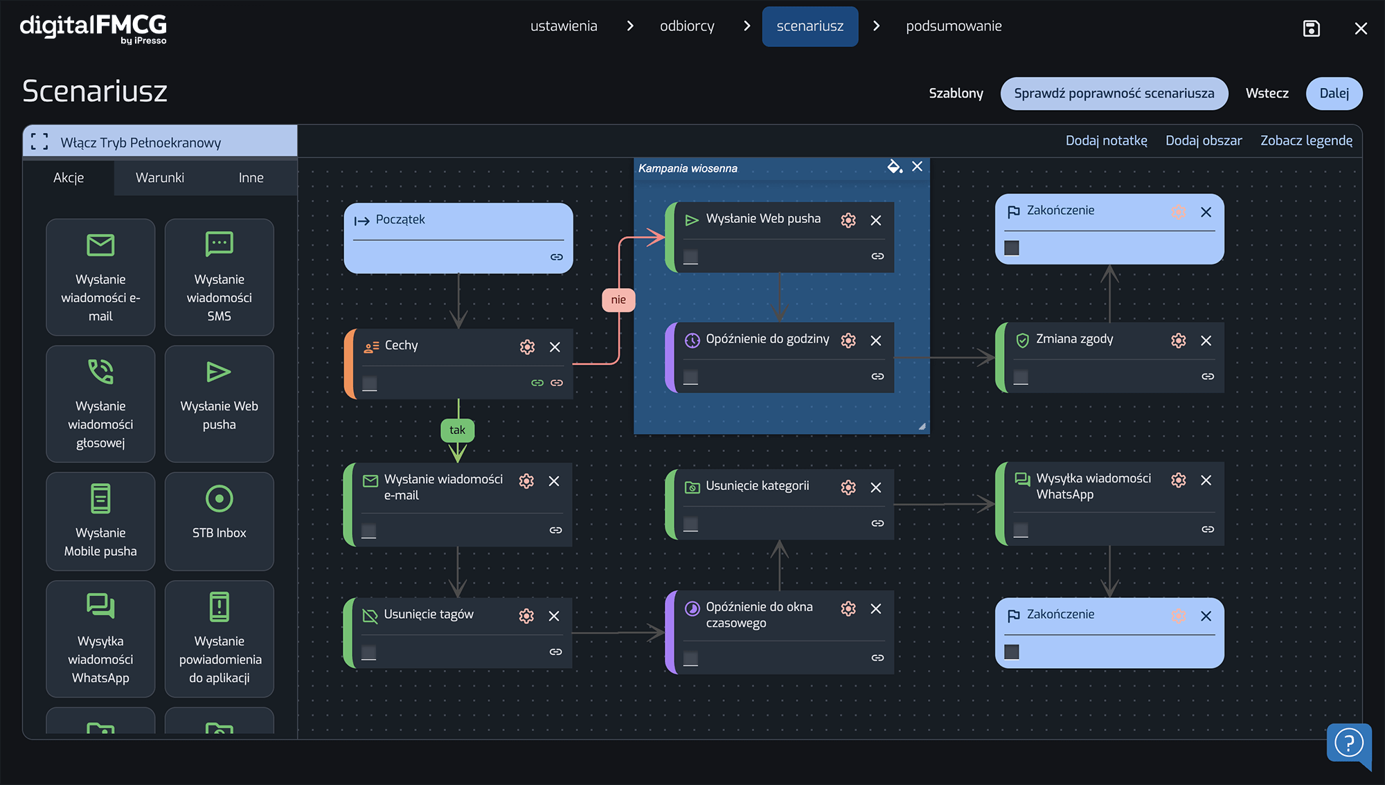Click link icon on Początek node
The width and height of the screenshot is (1385, 785).
coord(556,257)
